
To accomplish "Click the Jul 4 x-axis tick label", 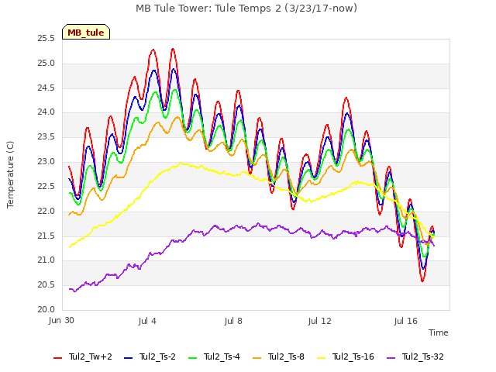I will click(x=147, y=321).
